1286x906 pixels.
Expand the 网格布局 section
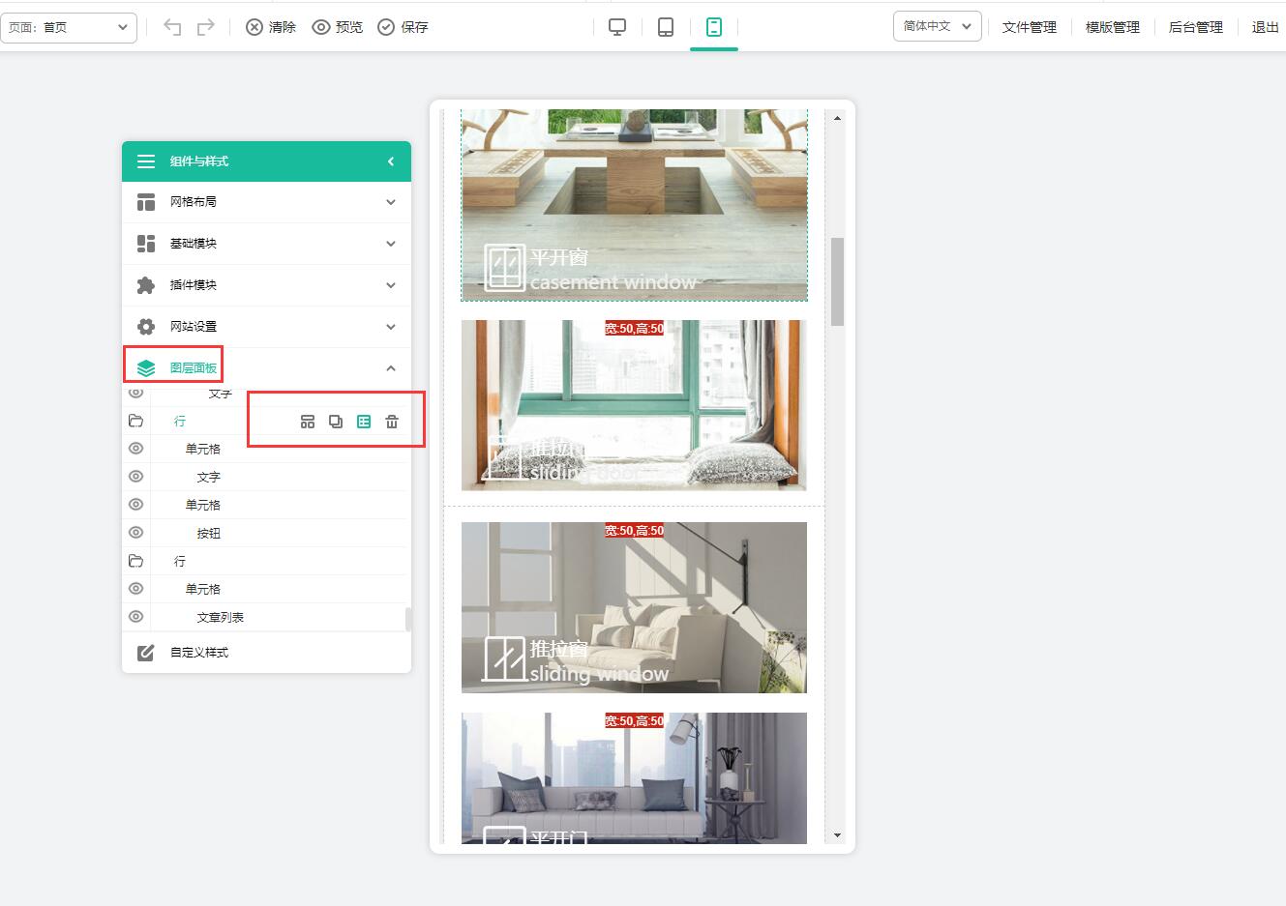pos(266,202)
